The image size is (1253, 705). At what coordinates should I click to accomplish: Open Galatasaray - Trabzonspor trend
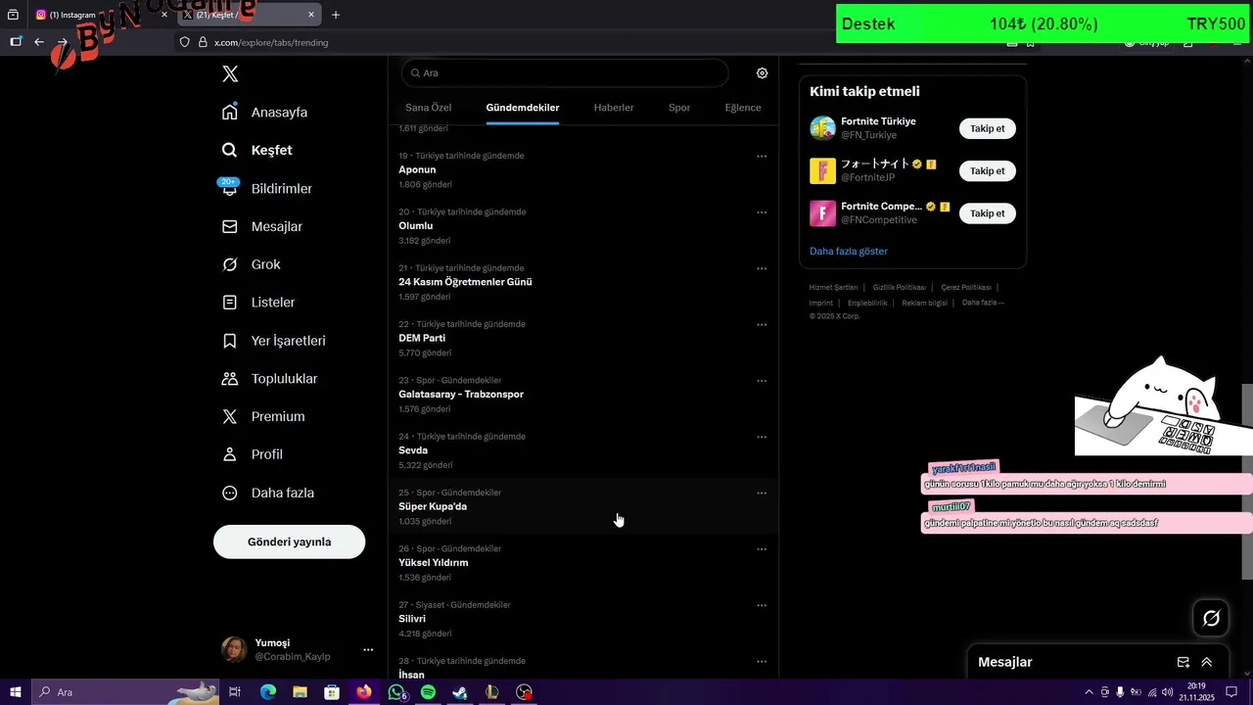click(461, 395)
